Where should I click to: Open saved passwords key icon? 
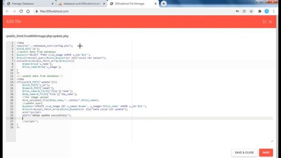point(237,11)
